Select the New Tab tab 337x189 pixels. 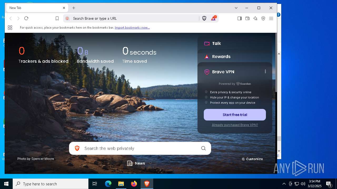coord(37,8)
